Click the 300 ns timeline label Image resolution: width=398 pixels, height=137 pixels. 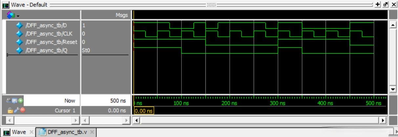278,103
